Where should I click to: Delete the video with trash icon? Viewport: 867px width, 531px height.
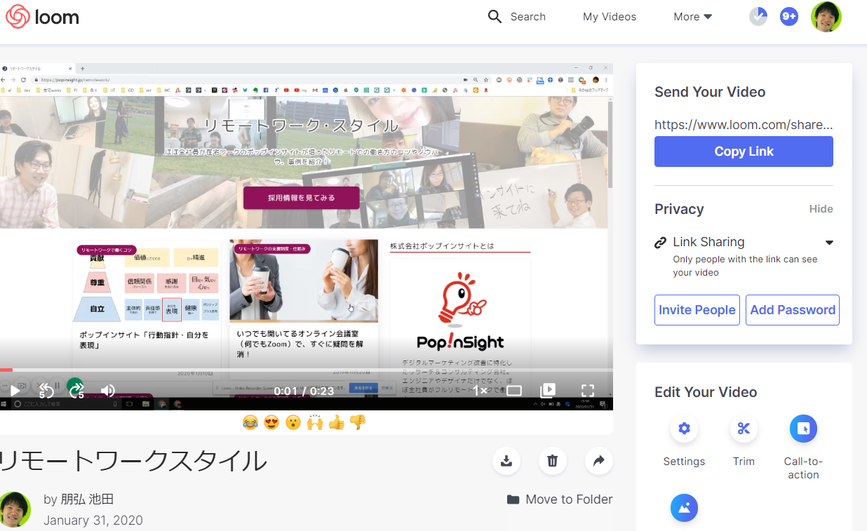click(x=553, y=461)
